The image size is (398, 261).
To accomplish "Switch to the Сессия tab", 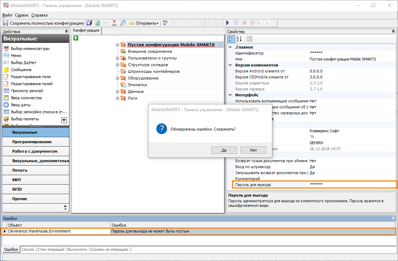I will click(28, 249).
